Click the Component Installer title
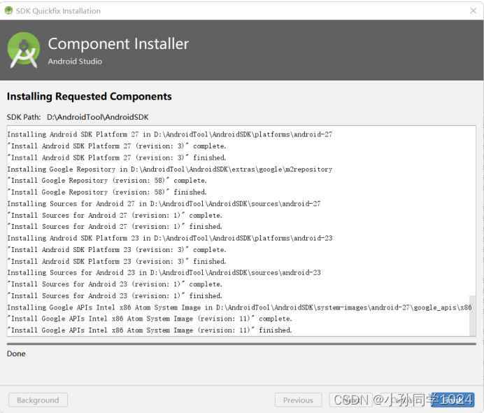The height and width of the screenshot is (413, 484). [118, 44]
